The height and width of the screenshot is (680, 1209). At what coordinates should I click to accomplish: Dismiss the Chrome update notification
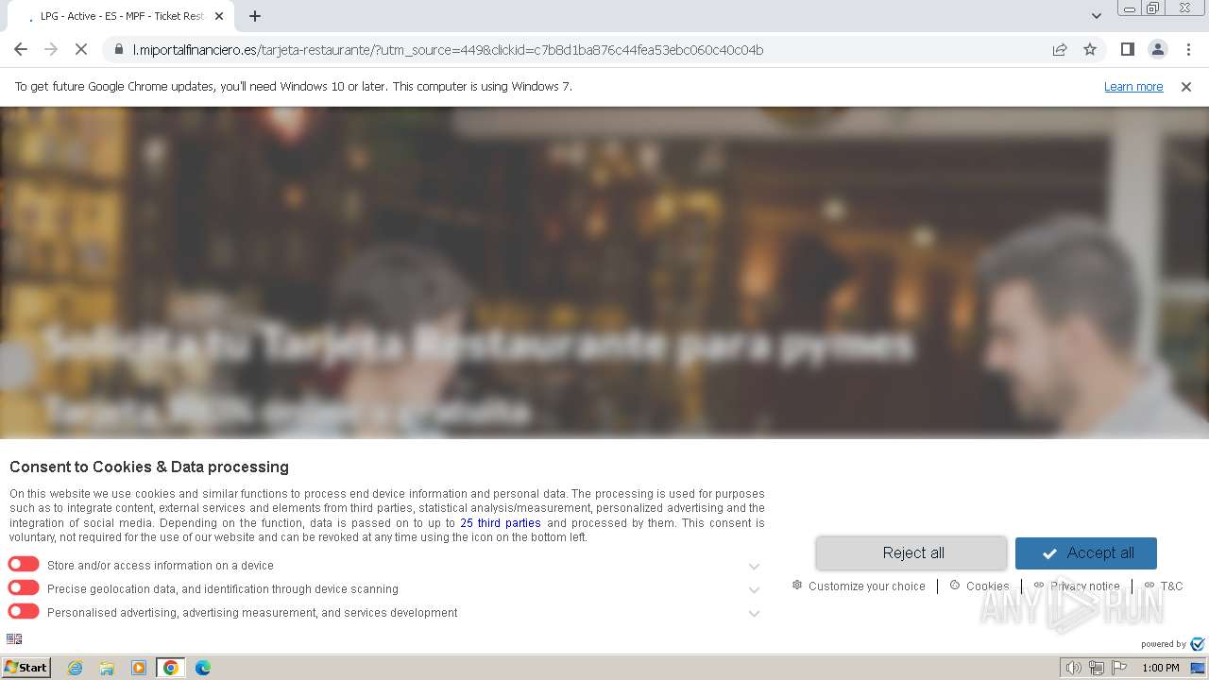click(x=1186, y=87)
